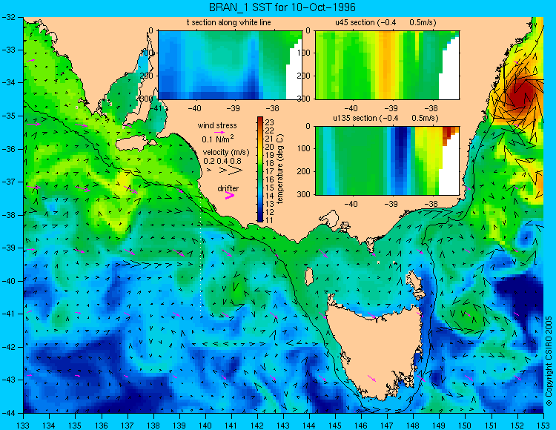The image size is (556, 430).
Task: Click the dark blue bottom of the color bar
Action: tap(260, 219)
